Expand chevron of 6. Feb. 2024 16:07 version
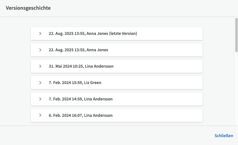Image resolution: width=238 pixels, height=145 pixels. click(40, 116)
